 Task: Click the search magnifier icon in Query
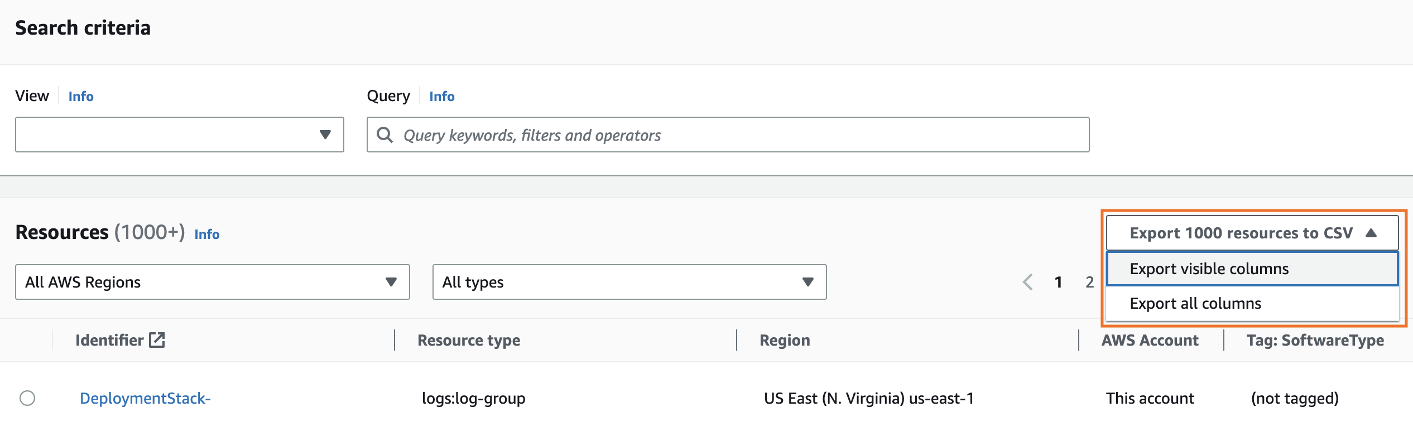pyautogui.click(x=385, y=135)
